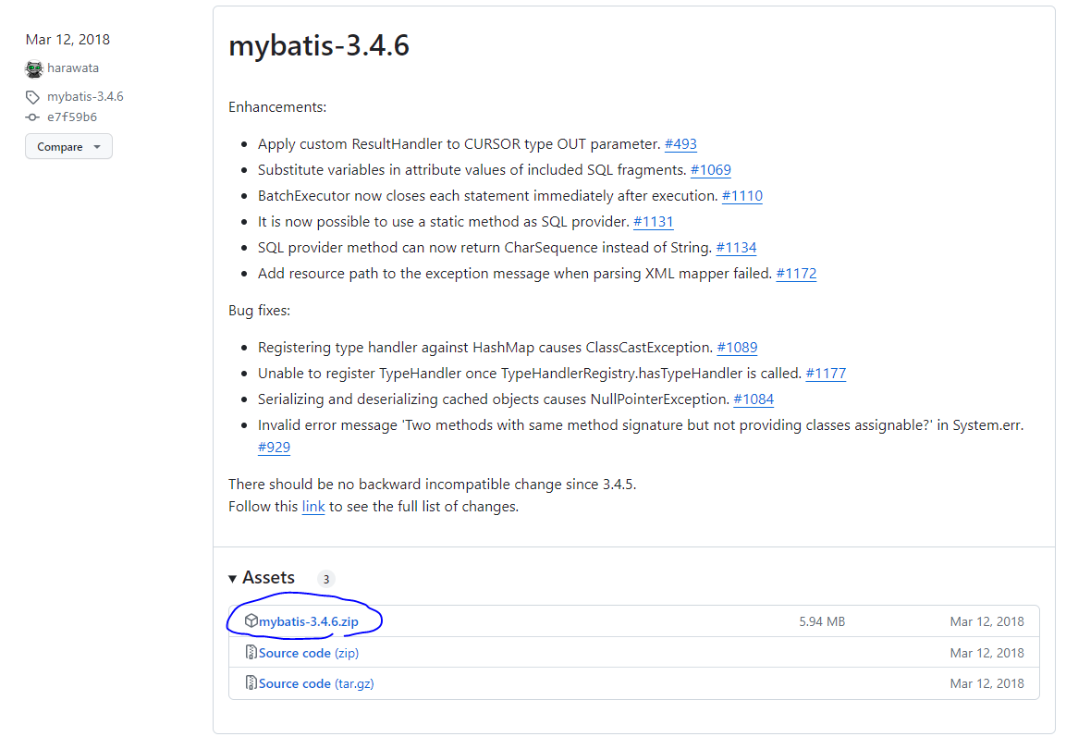Click the package icon for mybatis-3.4.6.zip
This screenshot has height=749, width=1066.
tap(251, 620)
